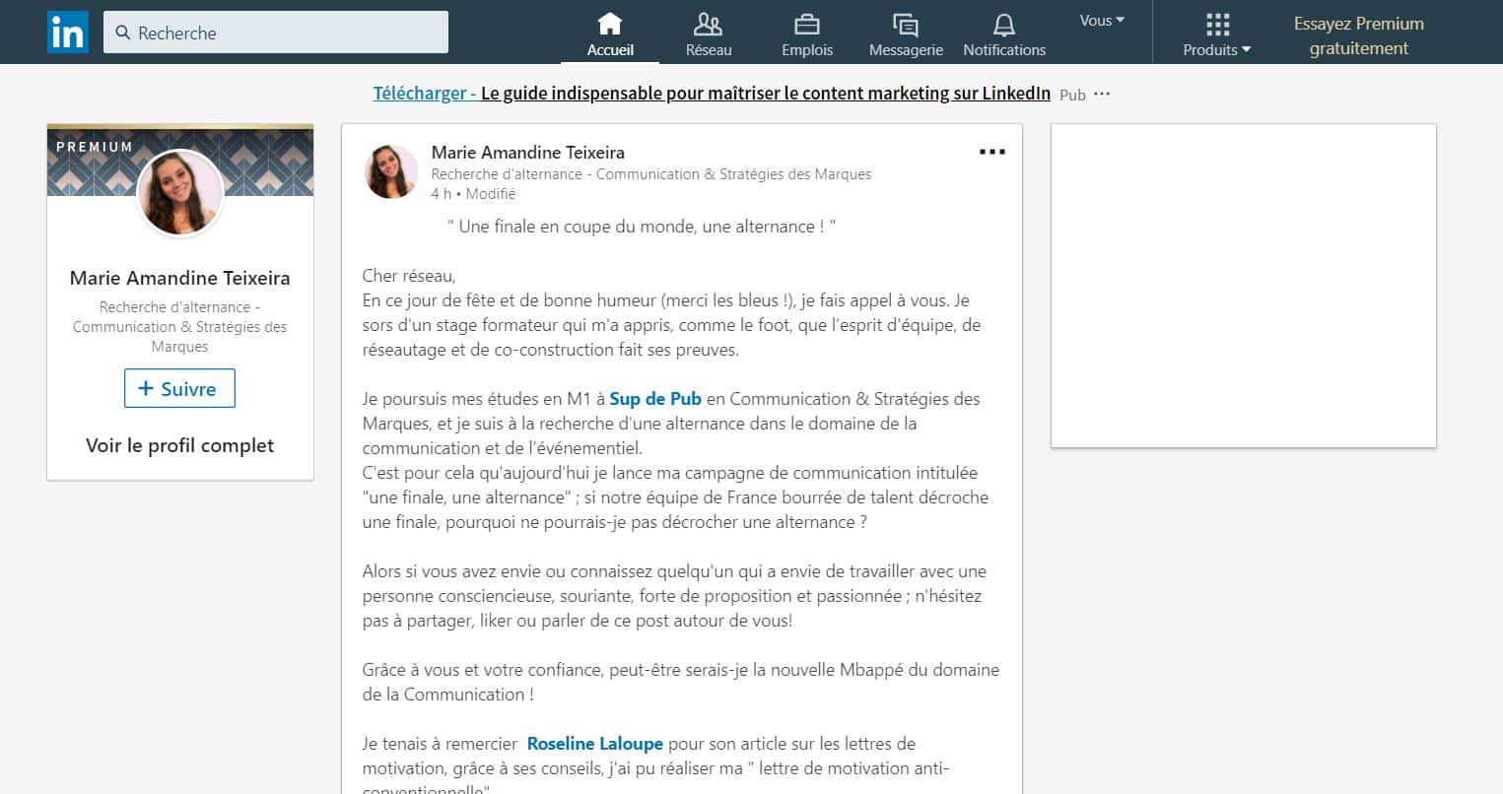This screenshot has height=794, width=1503.
Task: Click the LinkedIn logo icon
Action: point(67,33)
